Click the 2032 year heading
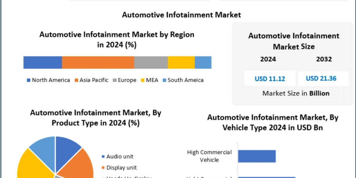The width and height of the screenshot is (356, 178). tap(324, 59)
